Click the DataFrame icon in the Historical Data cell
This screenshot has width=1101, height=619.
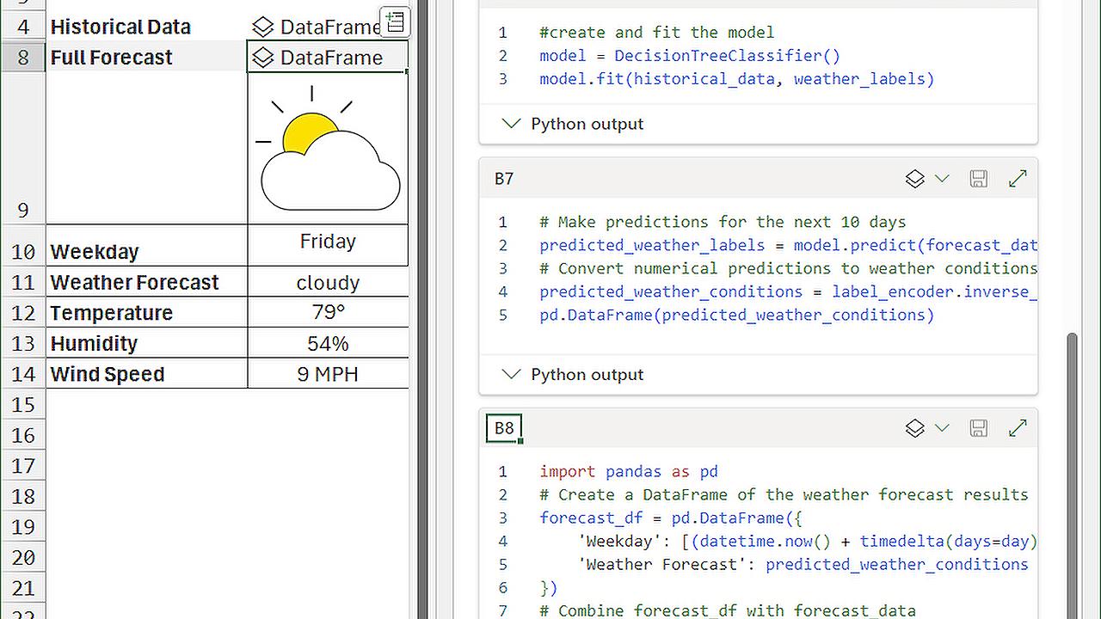click(262, 27)
